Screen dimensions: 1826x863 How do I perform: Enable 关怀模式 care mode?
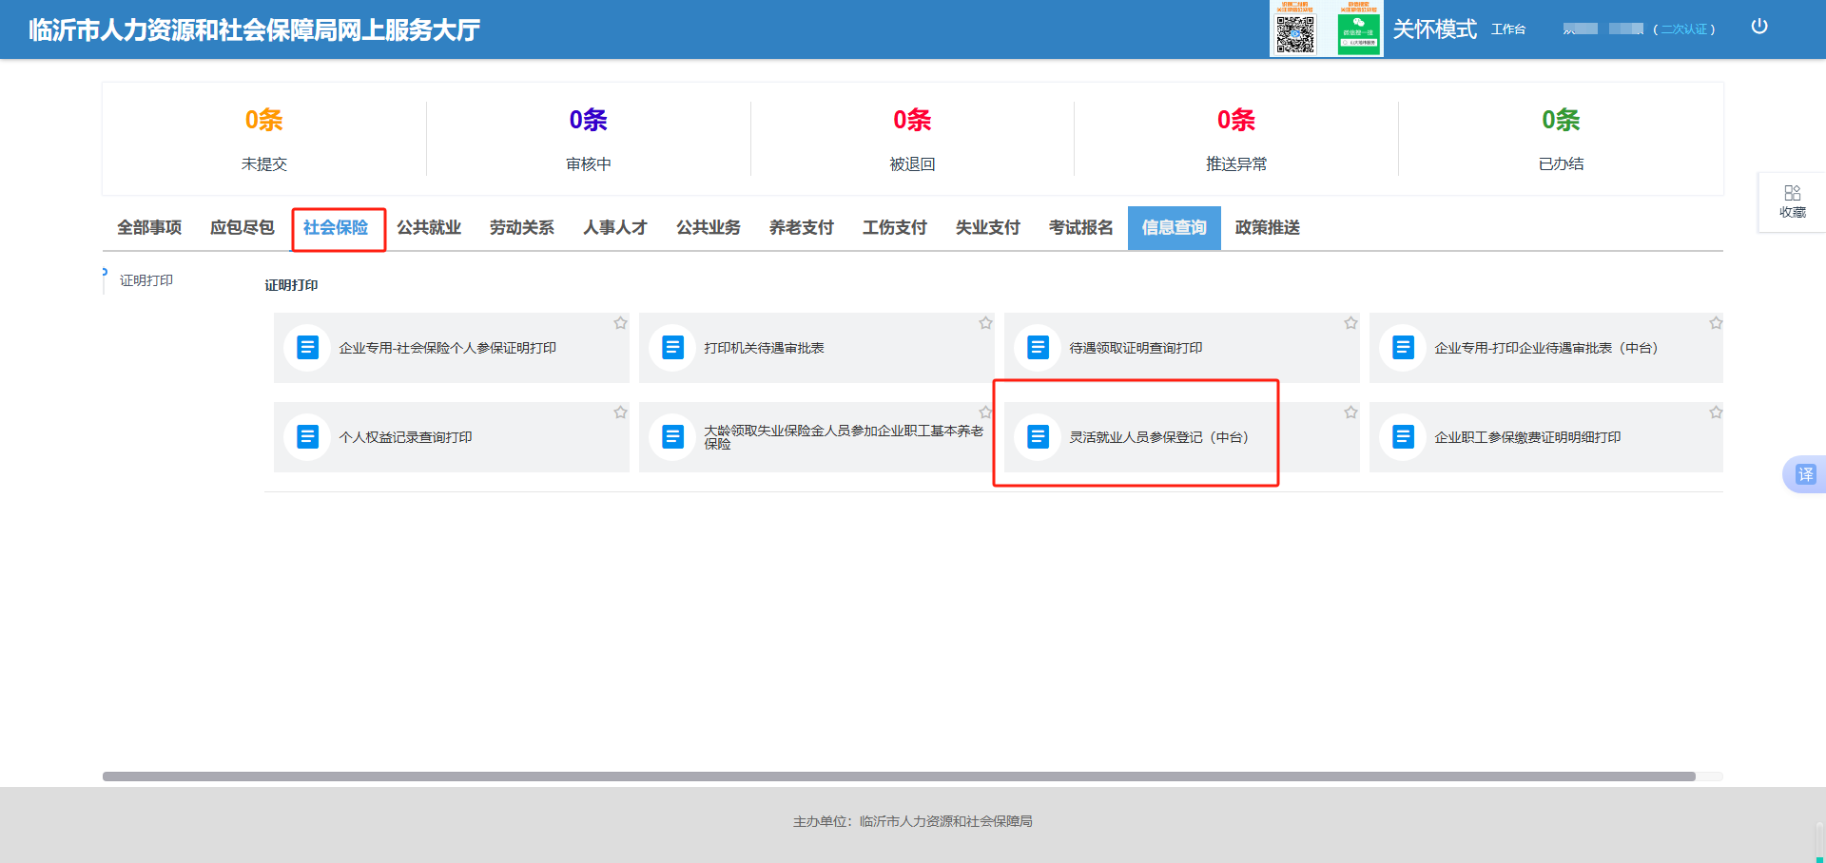[x=1434, y=29]
